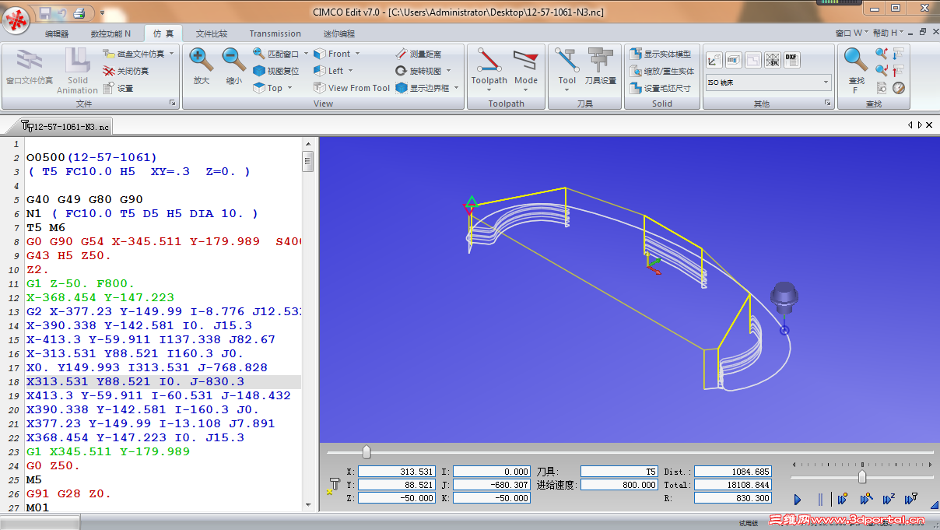
Task: Click the print icon in quick access toolbar
Action: [x=79, y=12]
